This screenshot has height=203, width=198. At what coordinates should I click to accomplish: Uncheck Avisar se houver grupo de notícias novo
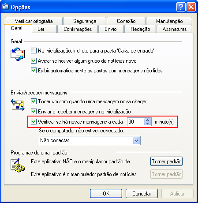point(34,60)
